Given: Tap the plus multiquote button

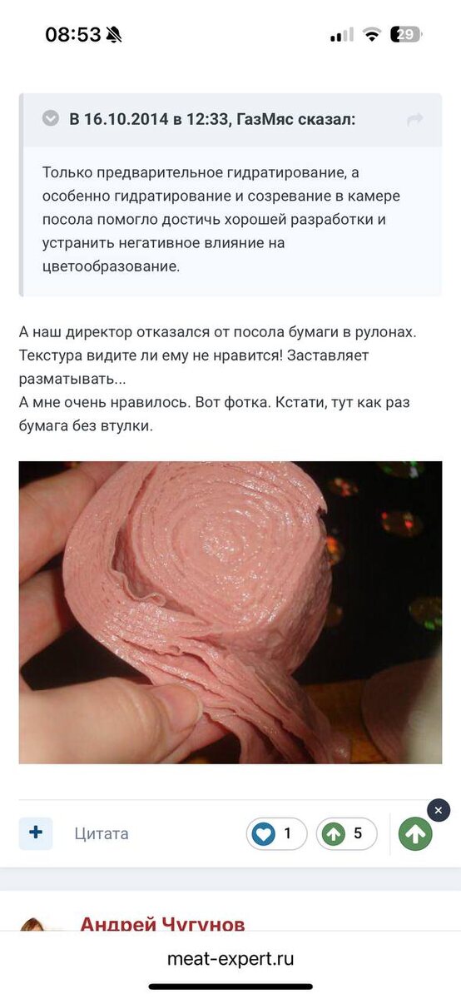Looking at the screenshot, I should (36, 833).
